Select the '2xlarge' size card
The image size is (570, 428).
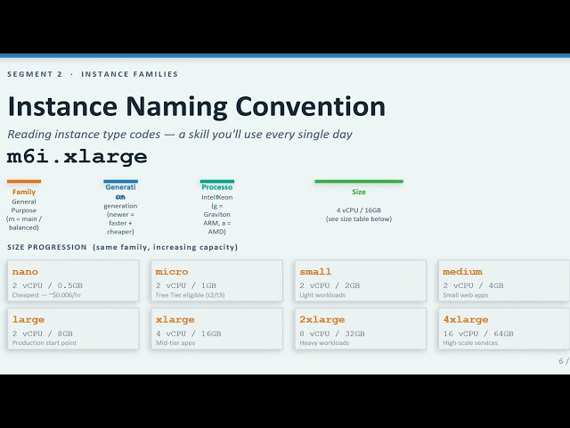(x=360, y=329)
